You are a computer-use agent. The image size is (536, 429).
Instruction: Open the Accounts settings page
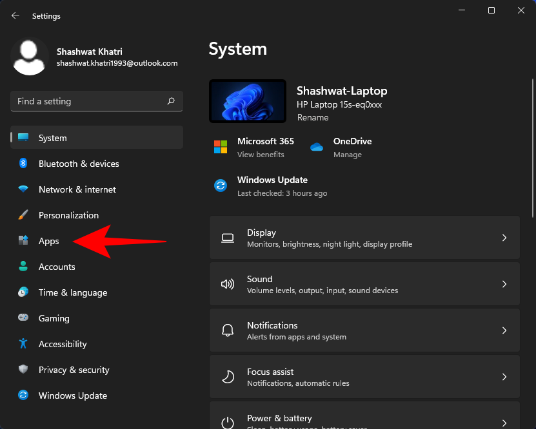coord(57,267)
